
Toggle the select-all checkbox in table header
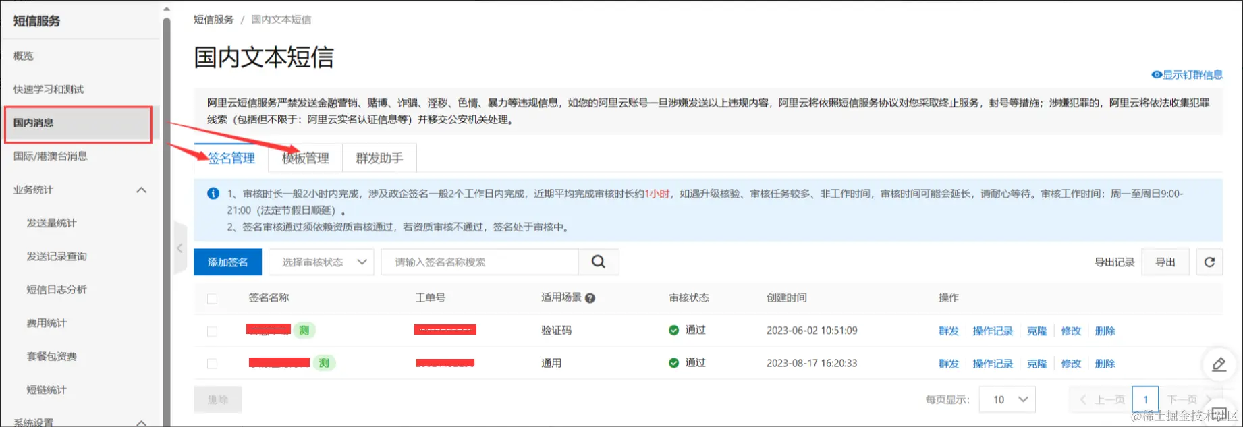[212, 298]
